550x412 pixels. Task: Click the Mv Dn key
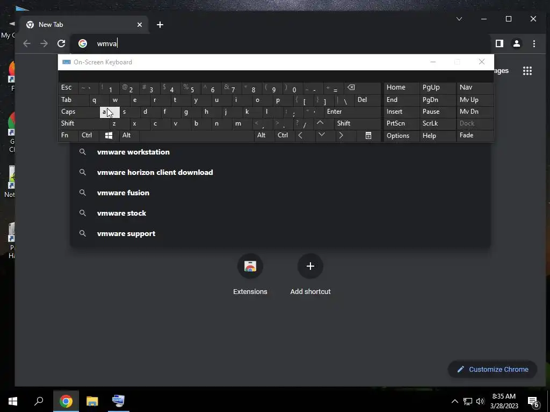click(475, 112)
